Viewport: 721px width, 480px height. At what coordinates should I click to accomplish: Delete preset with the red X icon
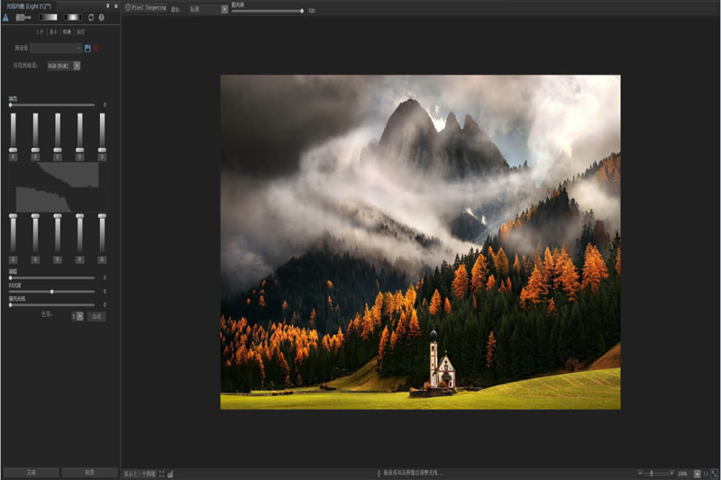[x=96, y=49]
